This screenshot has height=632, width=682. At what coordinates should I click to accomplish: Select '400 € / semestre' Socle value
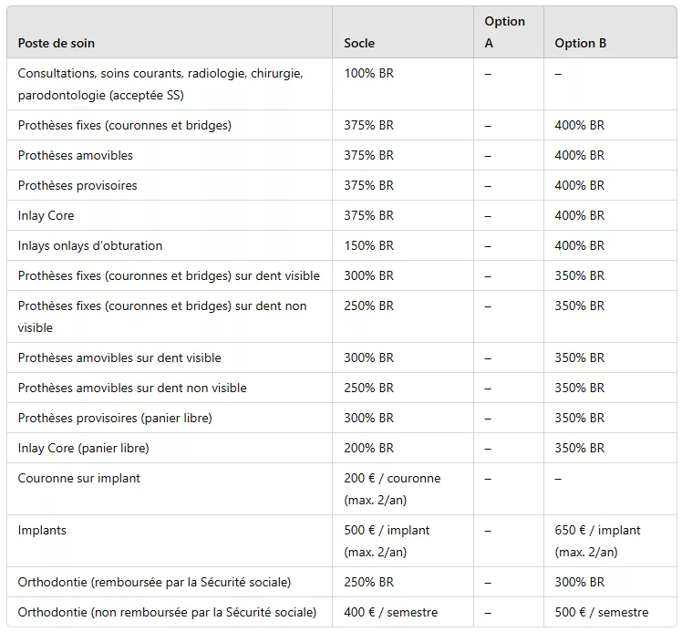click(390, 613)
